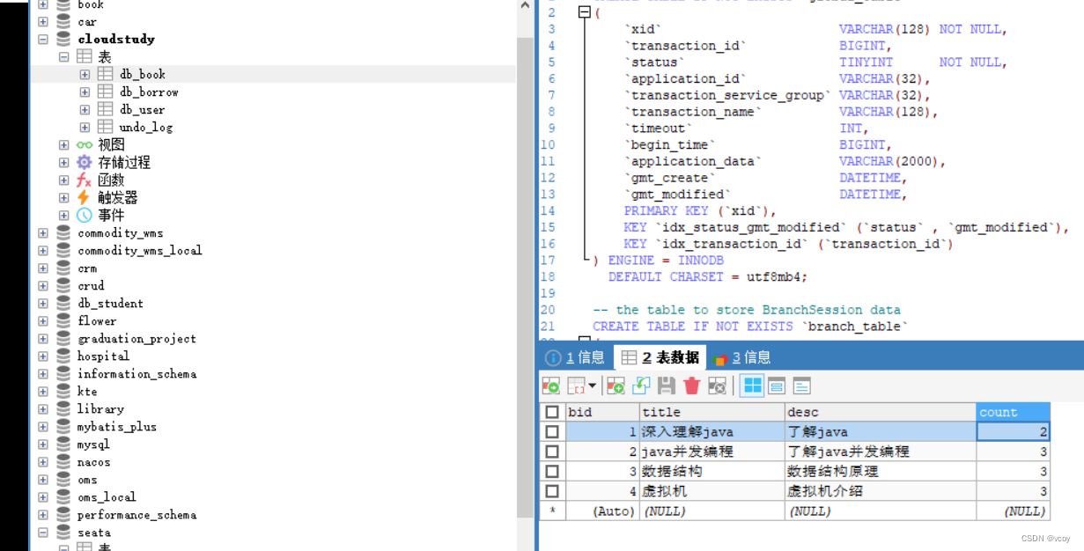Select the graduation_project database label
Viewport: 1084px width, 551px height.
pos(136,338)
